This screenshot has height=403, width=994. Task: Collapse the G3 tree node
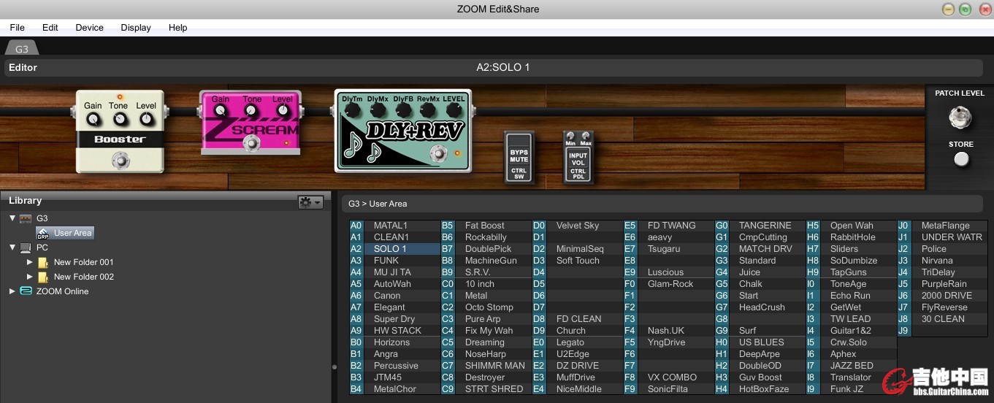12,218
